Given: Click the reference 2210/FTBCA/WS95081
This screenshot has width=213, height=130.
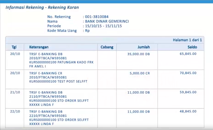Looking at the screenshot, I should 48,116.
